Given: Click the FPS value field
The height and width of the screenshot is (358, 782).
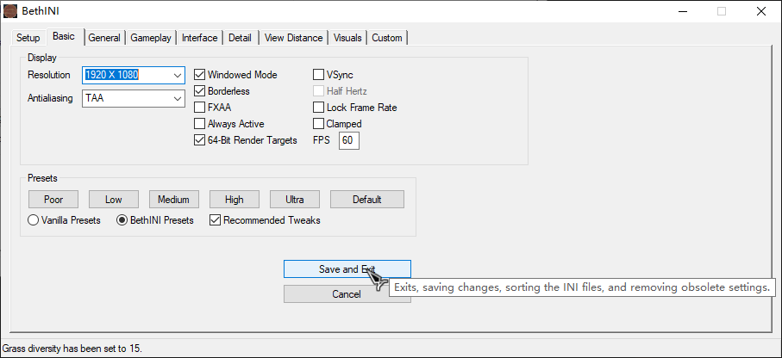Looking at the screenshot, I should 349,140.
